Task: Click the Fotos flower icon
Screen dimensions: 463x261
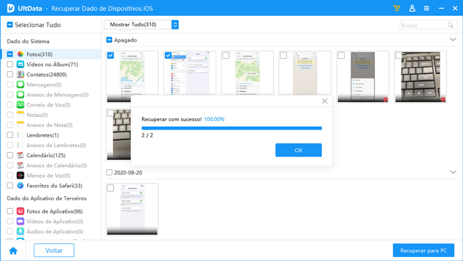Action: click(x=21, y=54)
